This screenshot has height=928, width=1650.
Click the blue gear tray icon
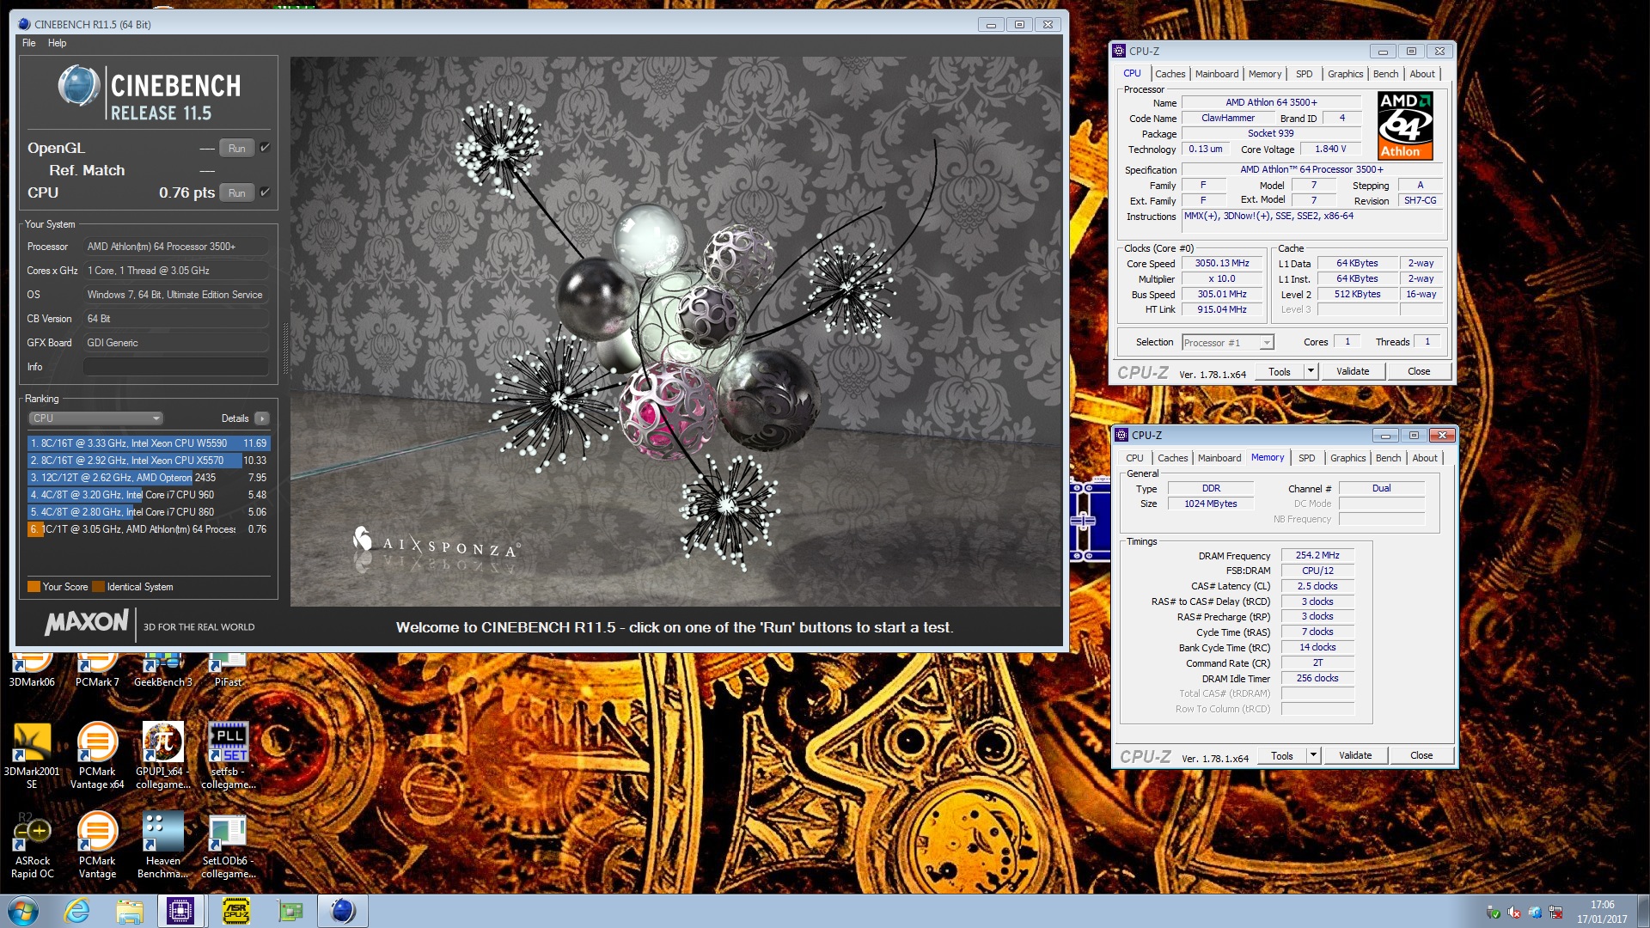click(x=1535, y=913)
